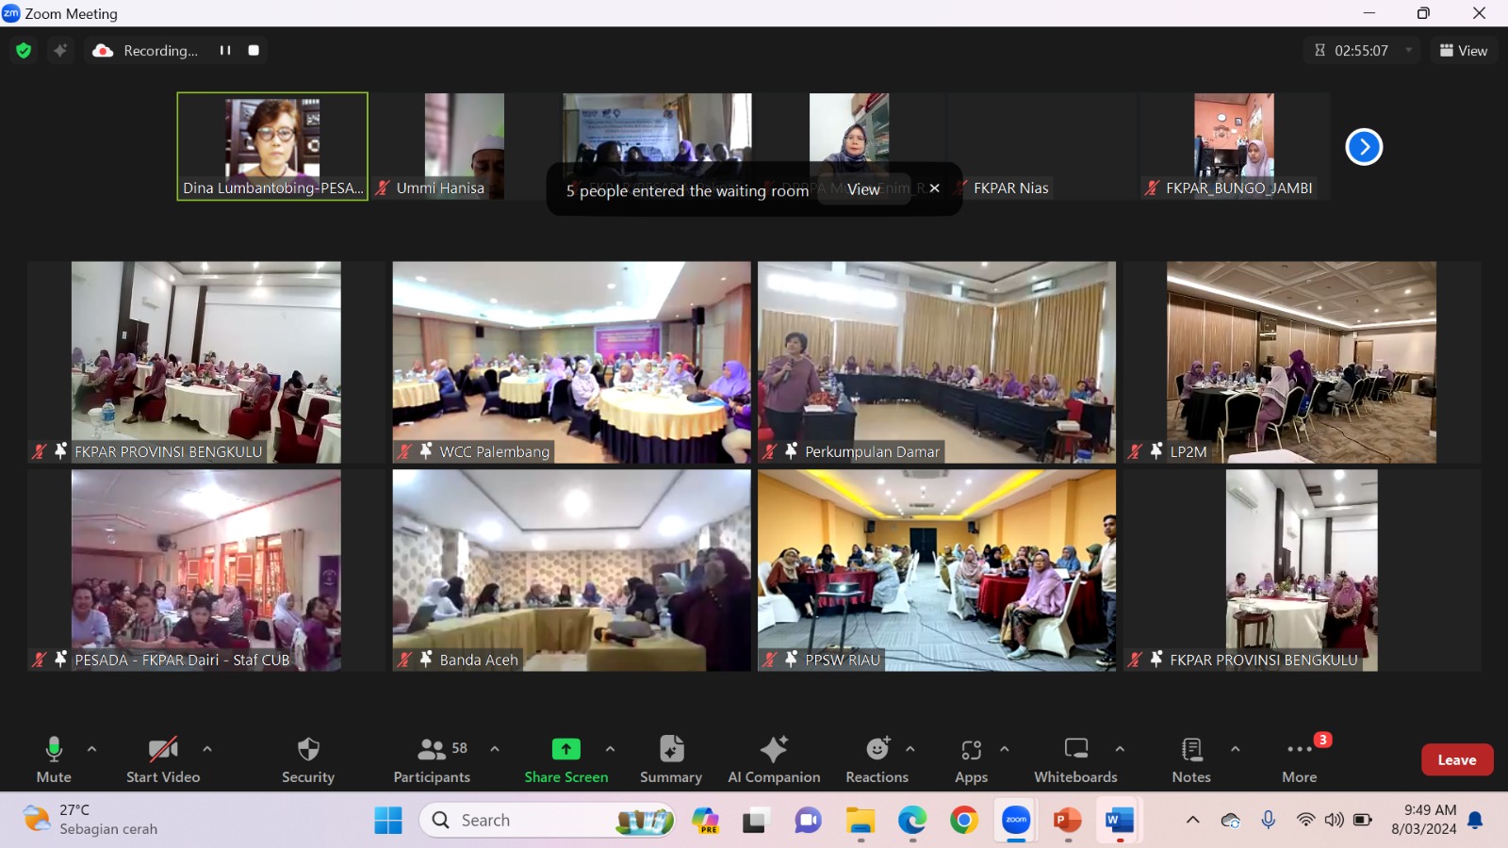
Task: Click the pin icon on LP2M tile
Action: pos(1156,451)
